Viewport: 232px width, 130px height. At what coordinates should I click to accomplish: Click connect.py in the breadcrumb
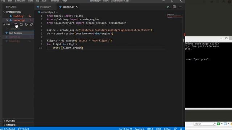47,12
